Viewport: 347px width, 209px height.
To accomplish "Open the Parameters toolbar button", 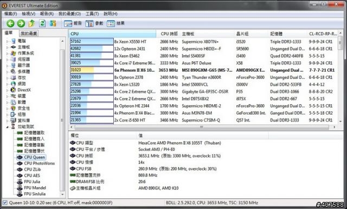I will pyautogui.click(x=94, y=23).
